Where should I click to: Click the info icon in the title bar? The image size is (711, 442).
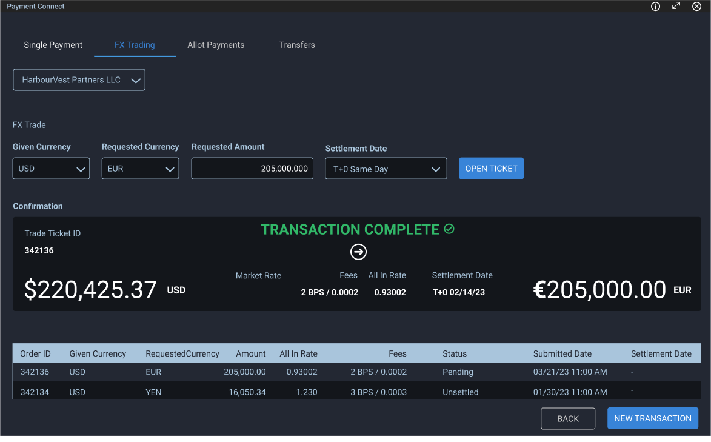[655, 6]
